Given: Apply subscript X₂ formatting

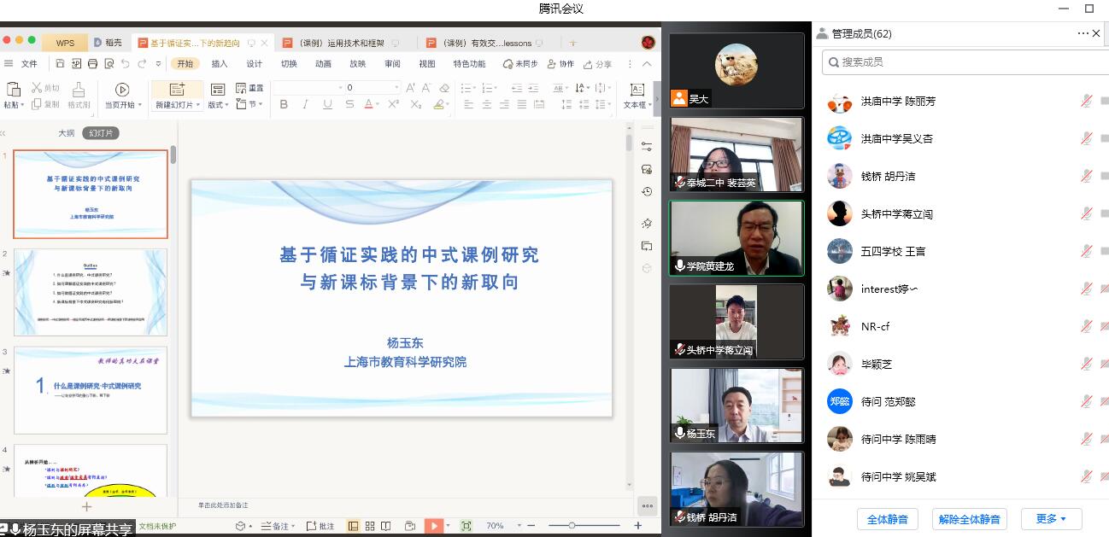Looking at the screenshot, I should click(416, 104).
